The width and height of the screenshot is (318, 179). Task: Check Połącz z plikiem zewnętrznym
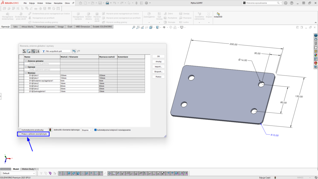point(20,134)
